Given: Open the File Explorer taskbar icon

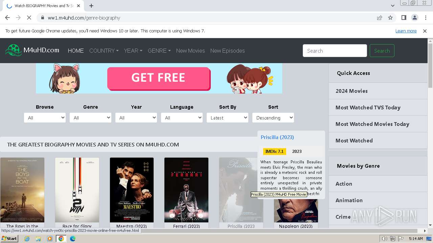Looking at the screenshot, I should pos(38,239).
